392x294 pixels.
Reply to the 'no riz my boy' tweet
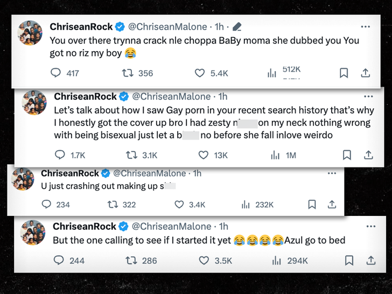tap(55, 73)
